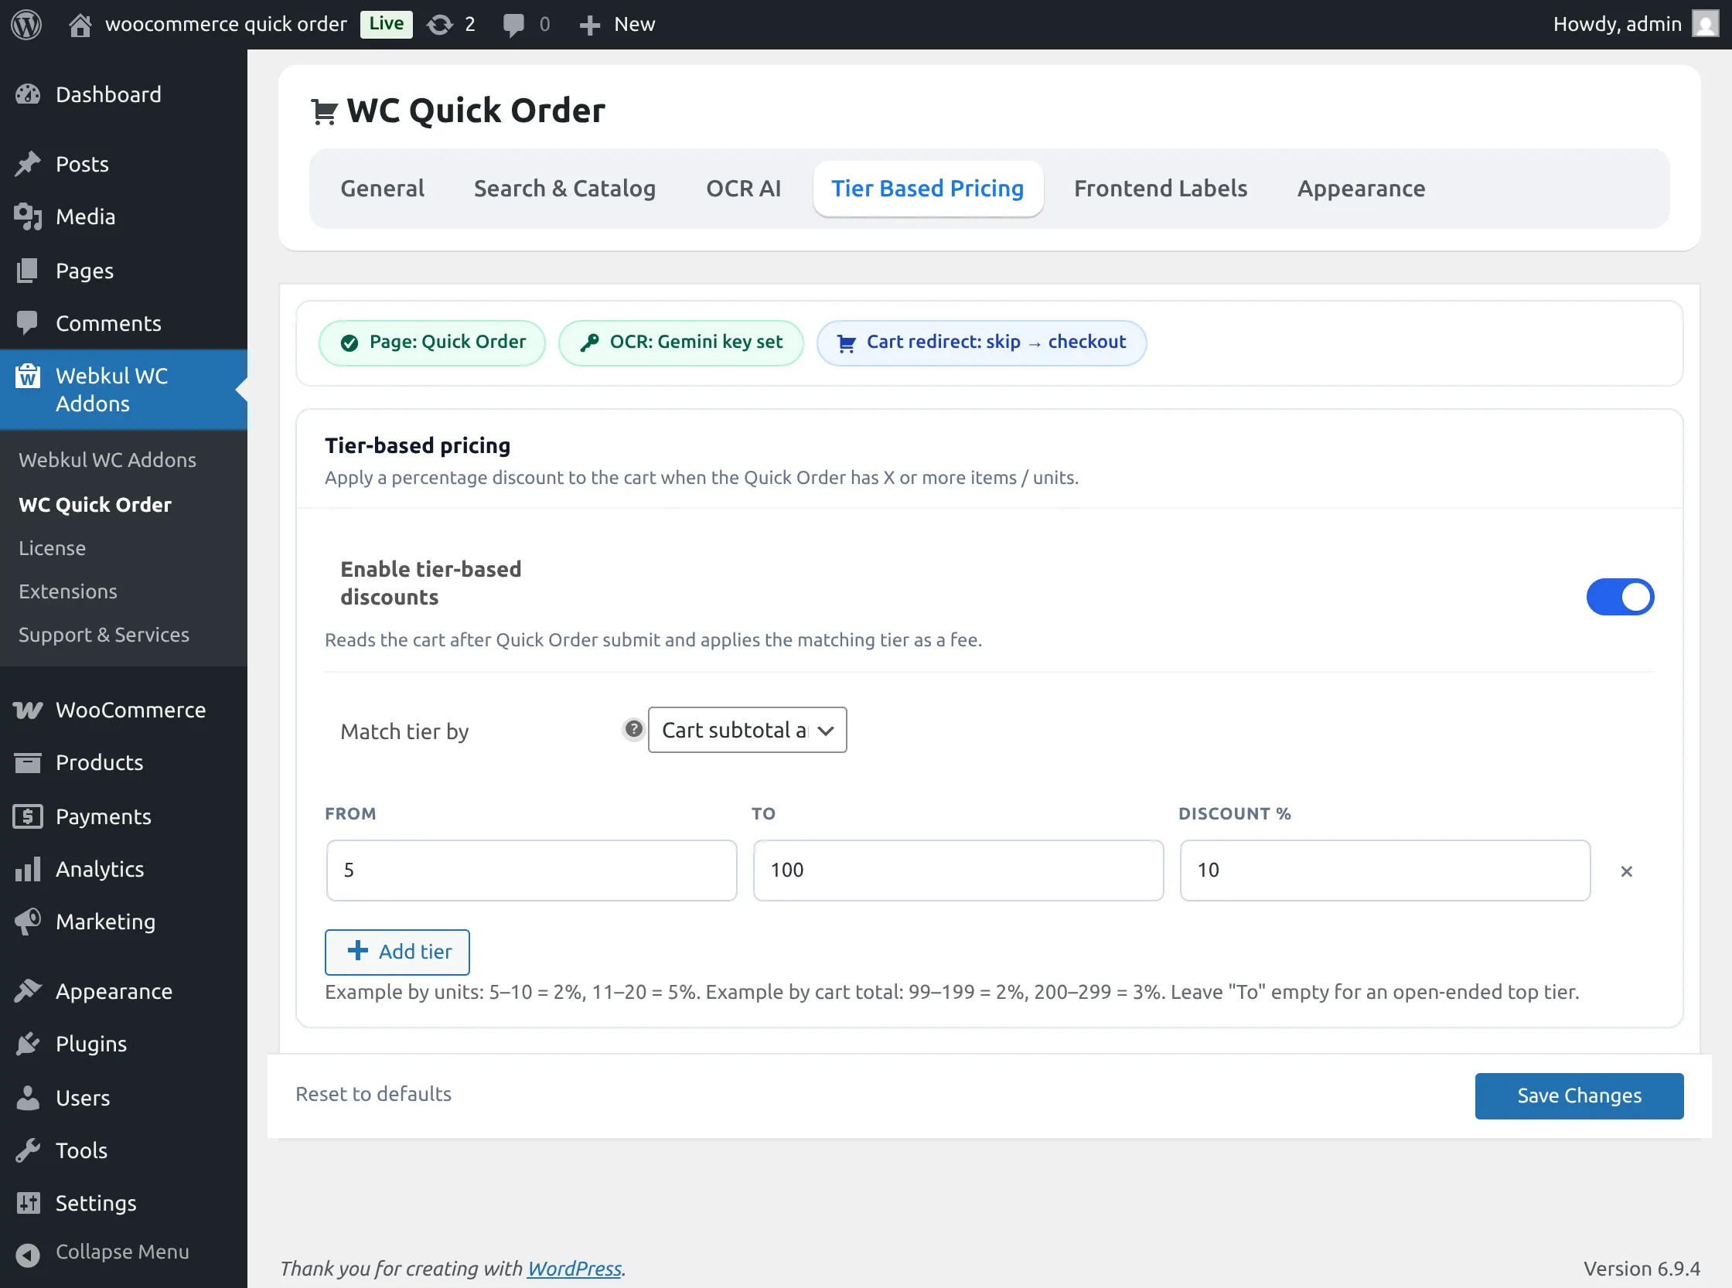Click the Page: Quick Order status pill

(x=431, y=342)
